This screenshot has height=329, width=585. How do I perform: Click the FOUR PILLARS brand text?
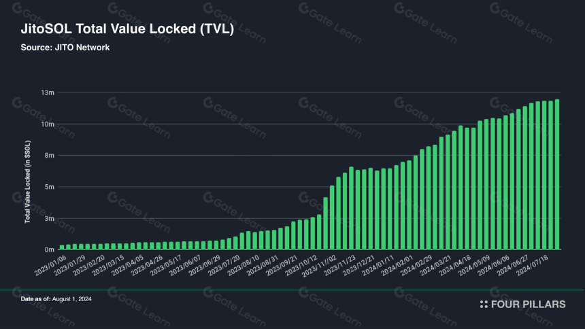pyautogui.click(x=528, y=305)
